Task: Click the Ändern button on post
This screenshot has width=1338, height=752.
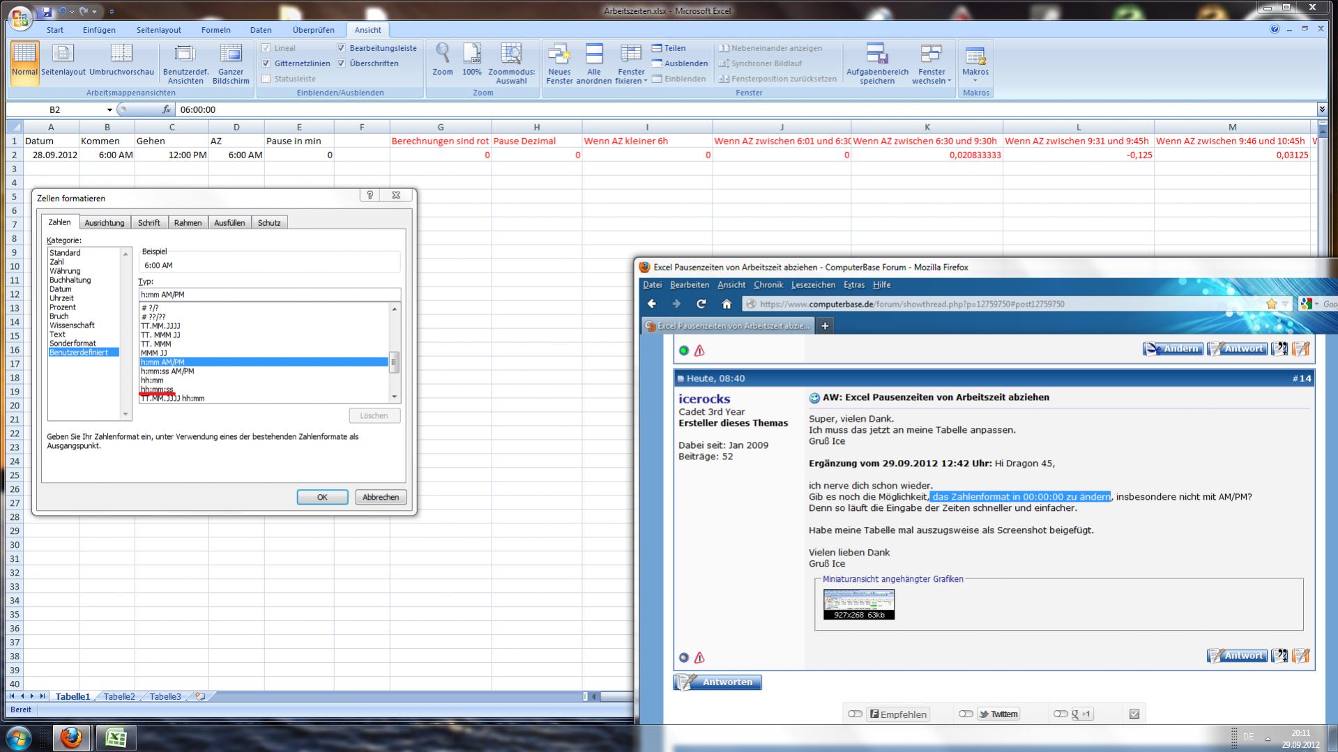Action: pyautogui.click(x=1173, y=348)
